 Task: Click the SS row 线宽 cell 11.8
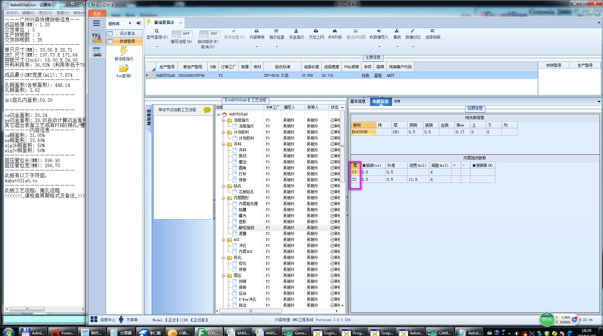point(418,179)
